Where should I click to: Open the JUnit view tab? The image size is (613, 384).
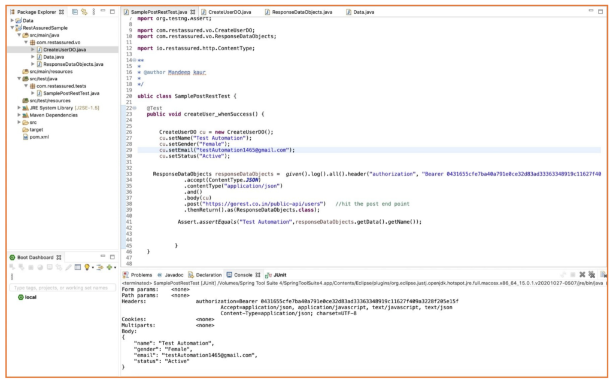point(276,275)
